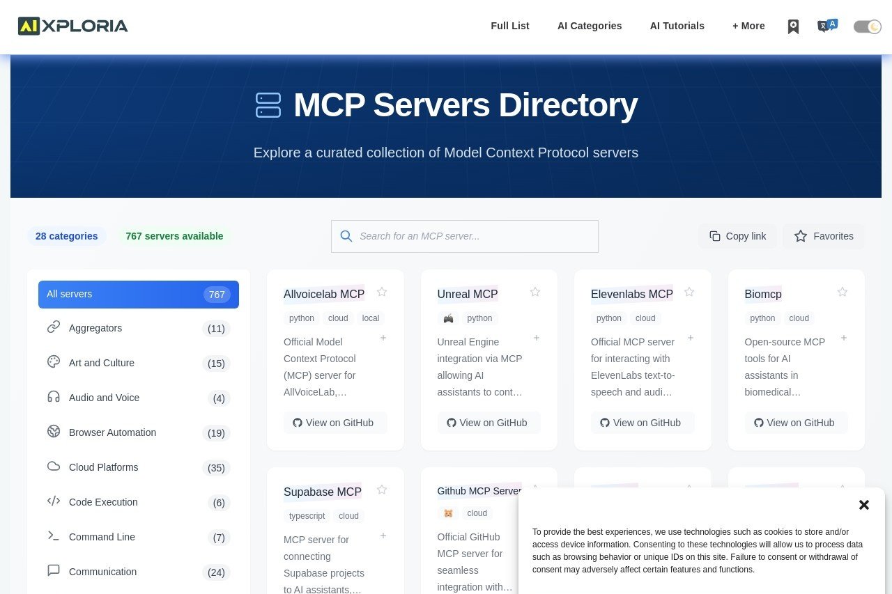Open AI Tutorials menu
Viewport: 892px width, 594px height.
677,26
